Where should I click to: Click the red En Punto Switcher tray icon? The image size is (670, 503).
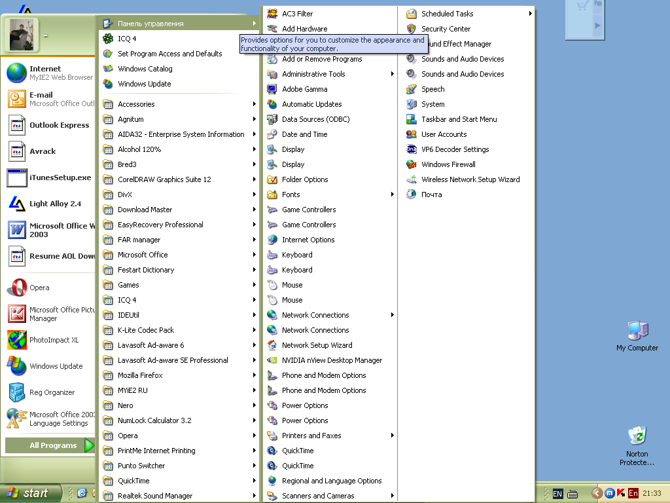[633, 494]
